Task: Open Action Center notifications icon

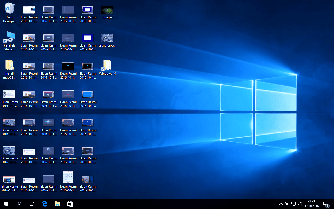Action: [x=326, y=204]
